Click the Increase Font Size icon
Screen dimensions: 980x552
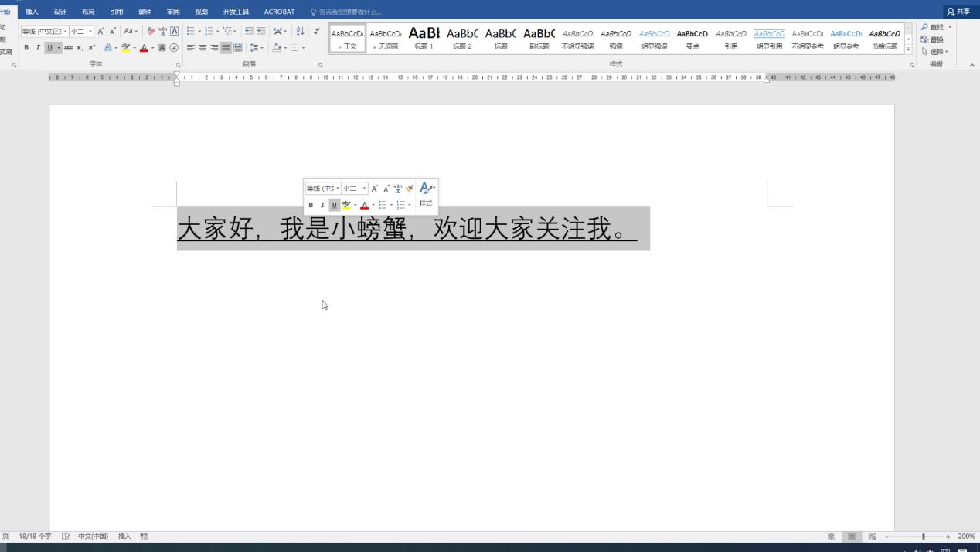(100, 32)
